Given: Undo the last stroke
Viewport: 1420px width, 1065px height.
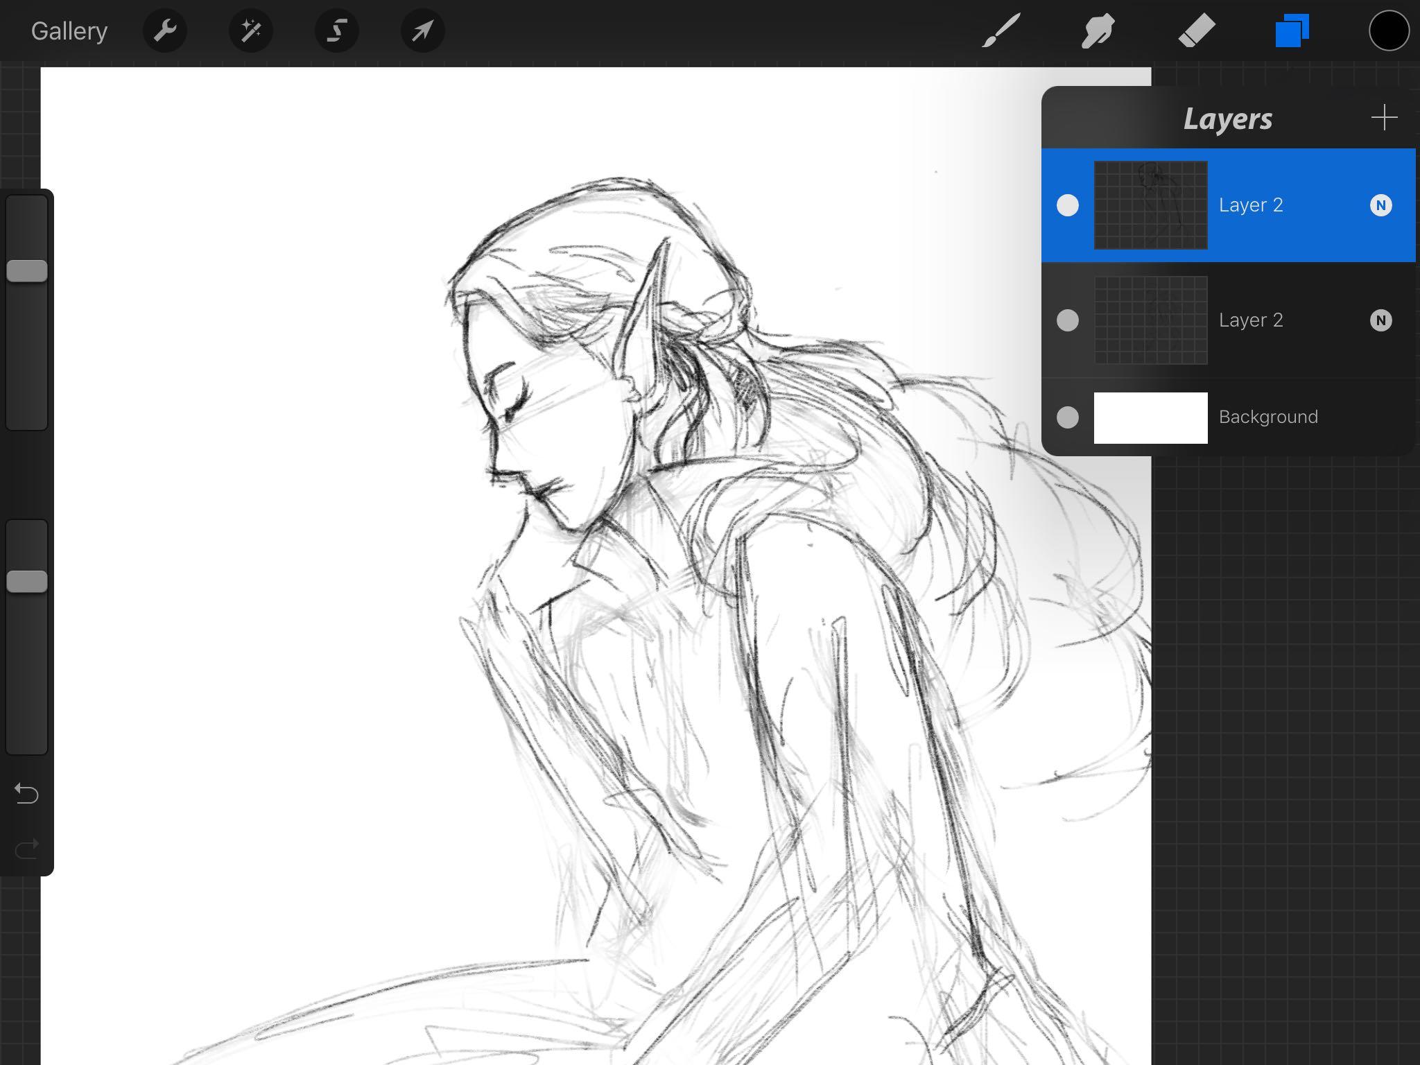Looking at the screenshot, I should coord(26,793).
